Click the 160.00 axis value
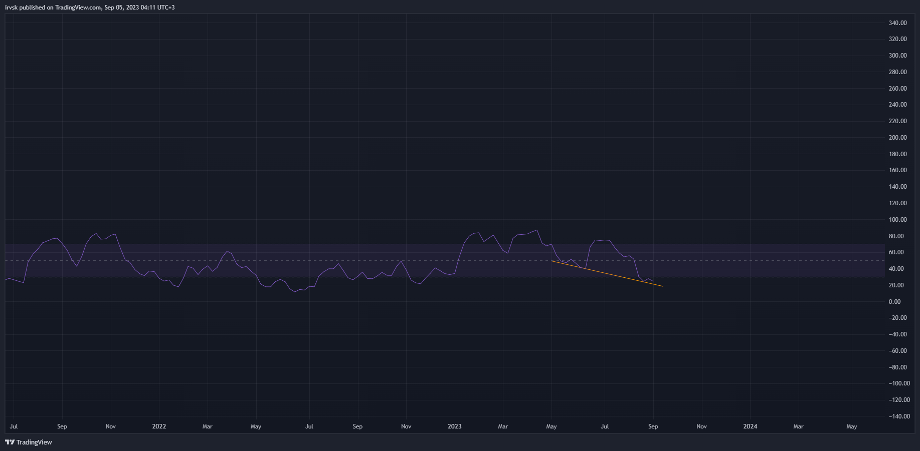The height and width of the screenshot is (451, 920). [x=897, y=170]
